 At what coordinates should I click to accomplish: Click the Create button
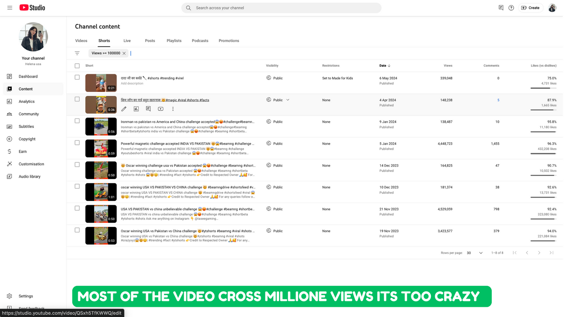click(x=530, y=8)
